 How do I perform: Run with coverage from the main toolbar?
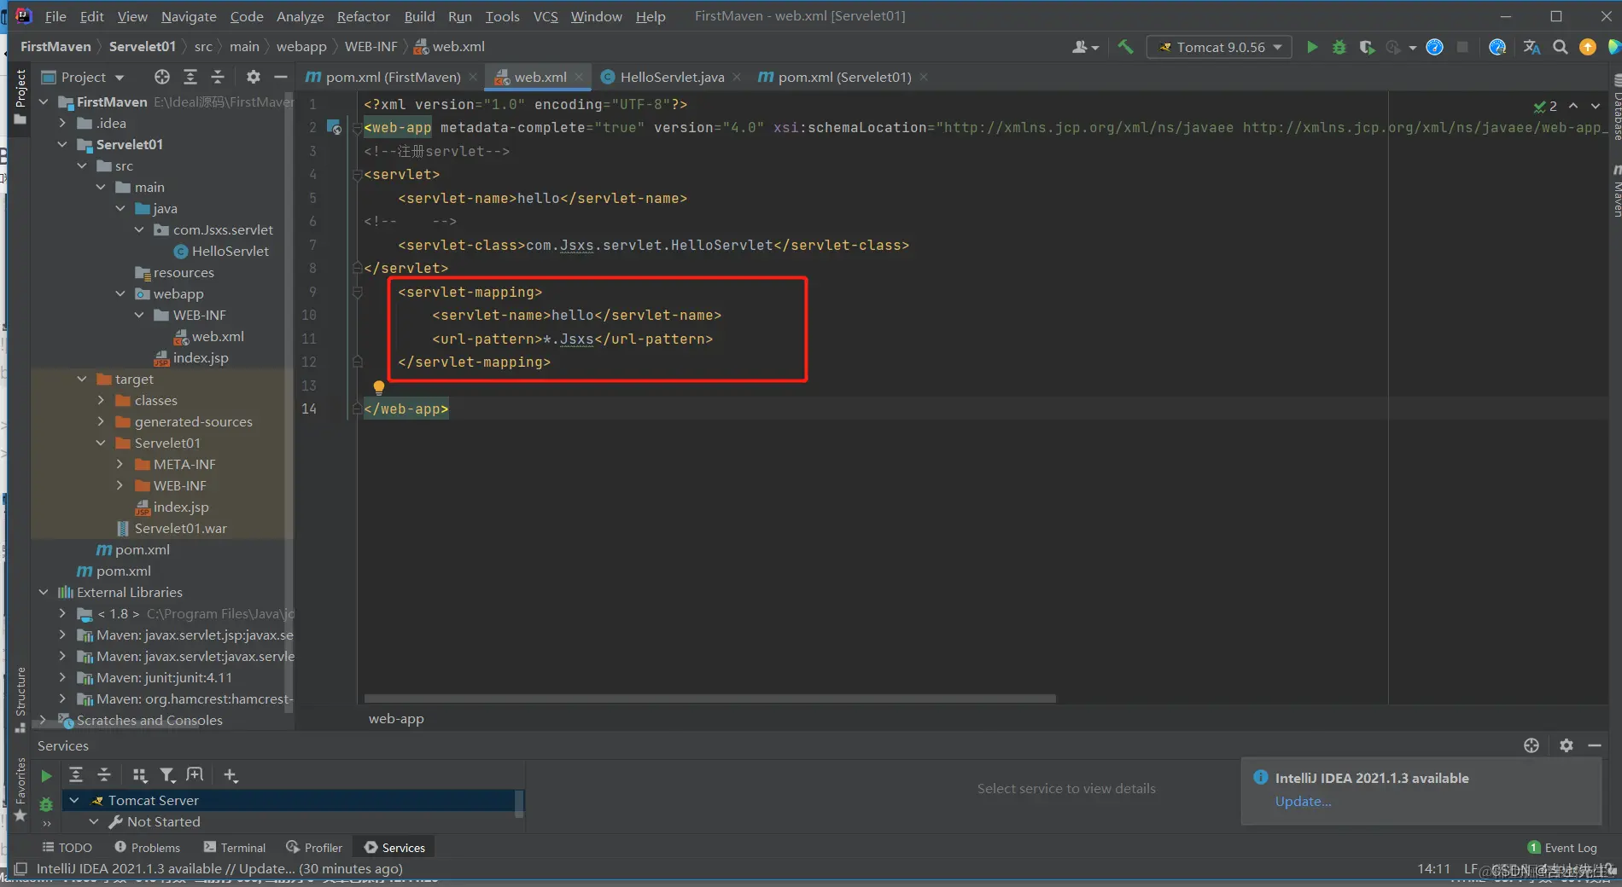click(1367, 47)
